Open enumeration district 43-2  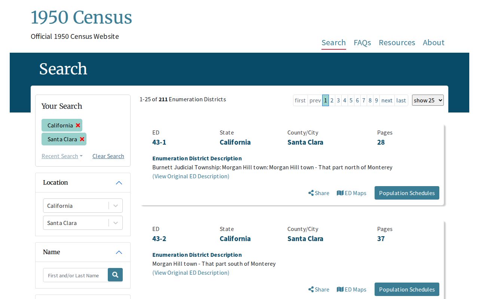[159, 239]
